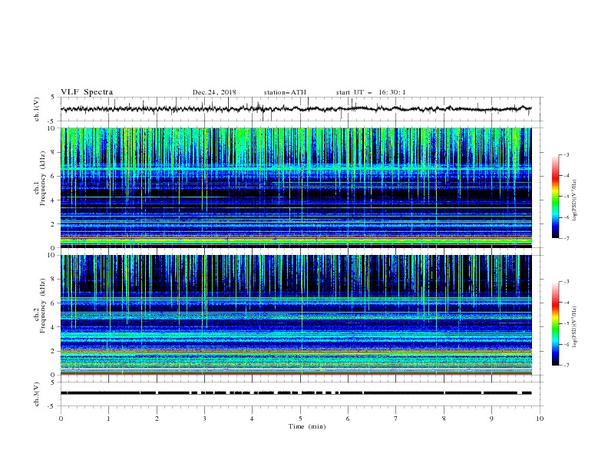
Task: Click the ch.3 black status bar trace
Action: point(296,393)
